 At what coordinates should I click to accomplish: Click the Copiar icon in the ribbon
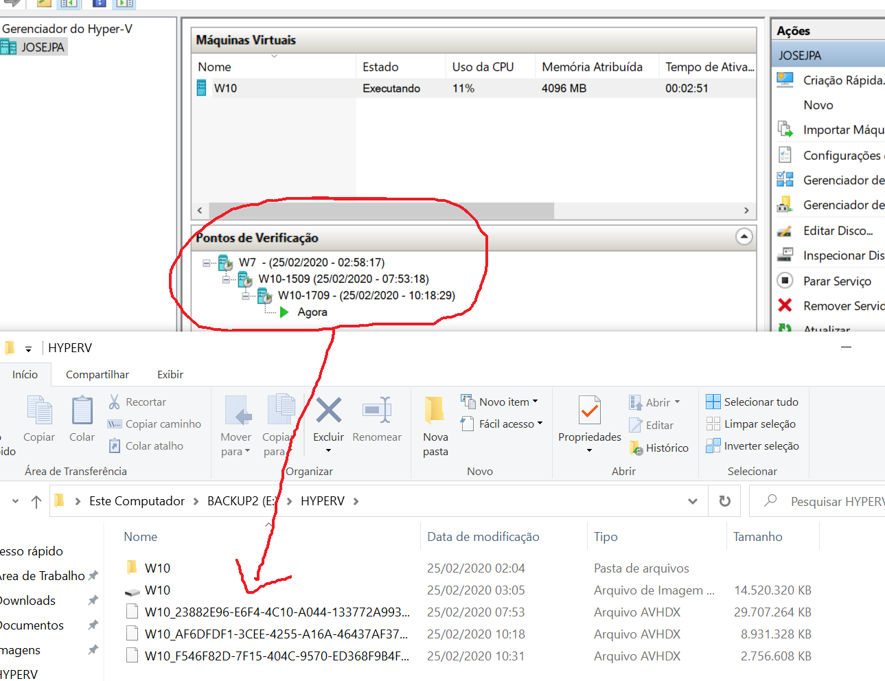[39, 411]
